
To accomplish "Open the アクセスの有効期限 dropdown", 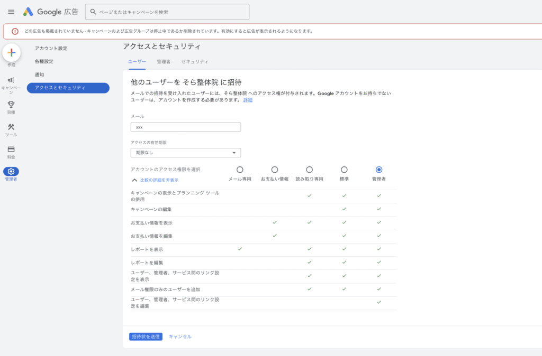I will pos(185,153).
